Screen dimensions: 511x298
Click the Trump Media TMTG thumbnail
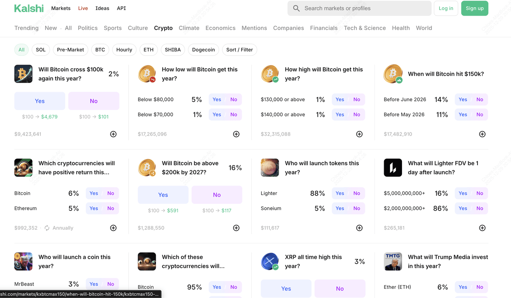click(393, 262)
